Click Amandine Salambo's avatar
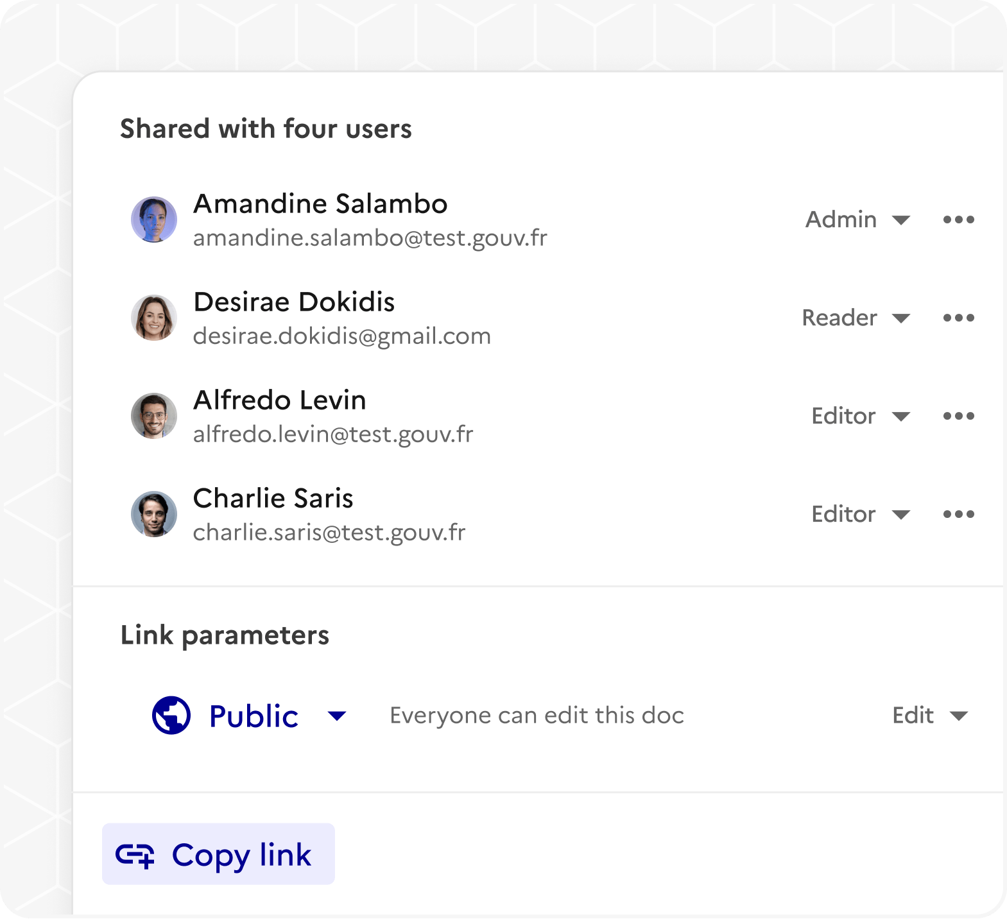The width and height of the screenshot is (1007, 919). [x=154, y=219]
